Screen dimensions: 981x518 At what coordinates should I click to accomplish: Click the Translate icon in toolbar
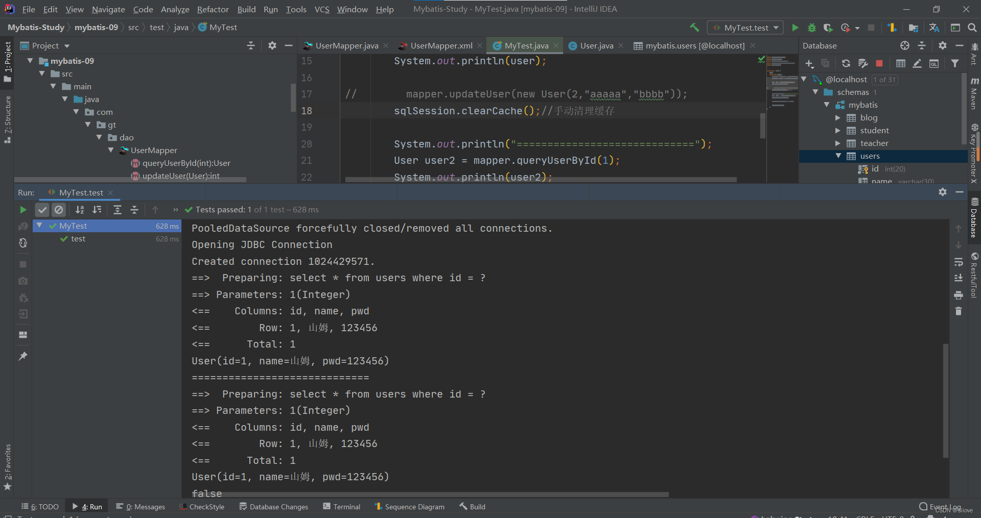[935, 28]
